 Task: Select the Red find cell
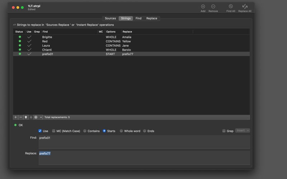[x=45, y=41]
